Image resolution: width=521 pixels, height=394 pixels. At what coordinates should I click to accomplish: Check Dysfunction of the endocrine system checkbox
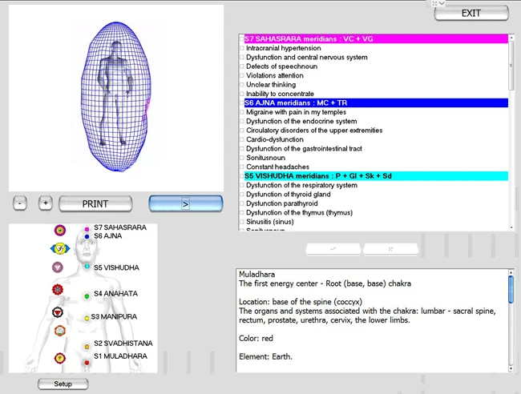point(242,121)
